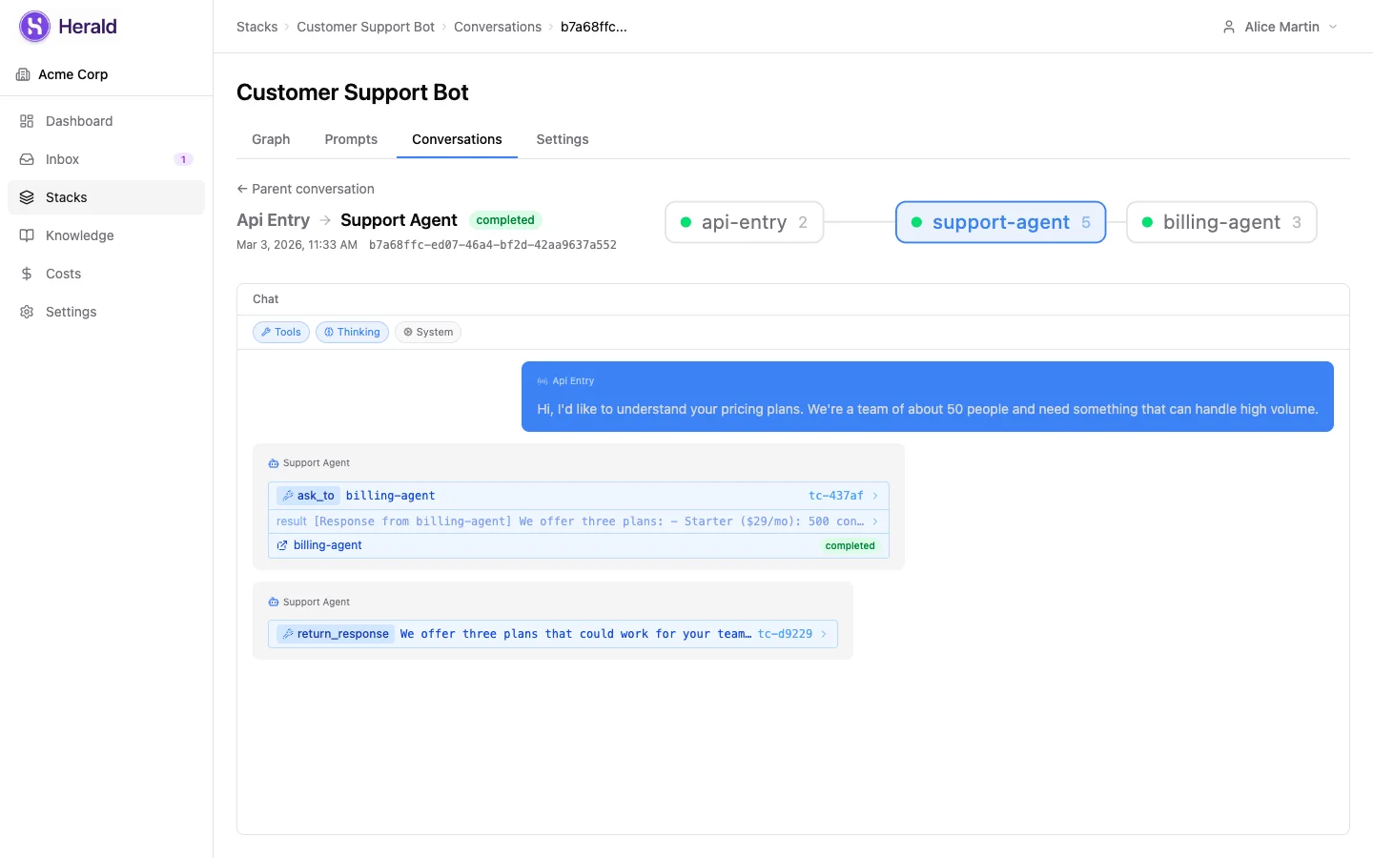The height and width of the screenshot is (858, 1373).
Task: Switch to the Graph tab
Action: click(270, 139)
